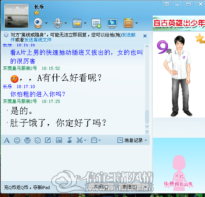This screenshot has height=197, width=205.
Task: Click the 发送离线文件 link
Action: [38, 40]
